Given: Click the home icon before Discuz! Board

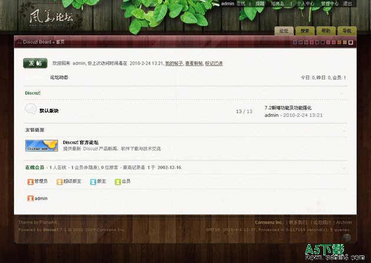Looking at the screenshot, I should coord(19,42).
